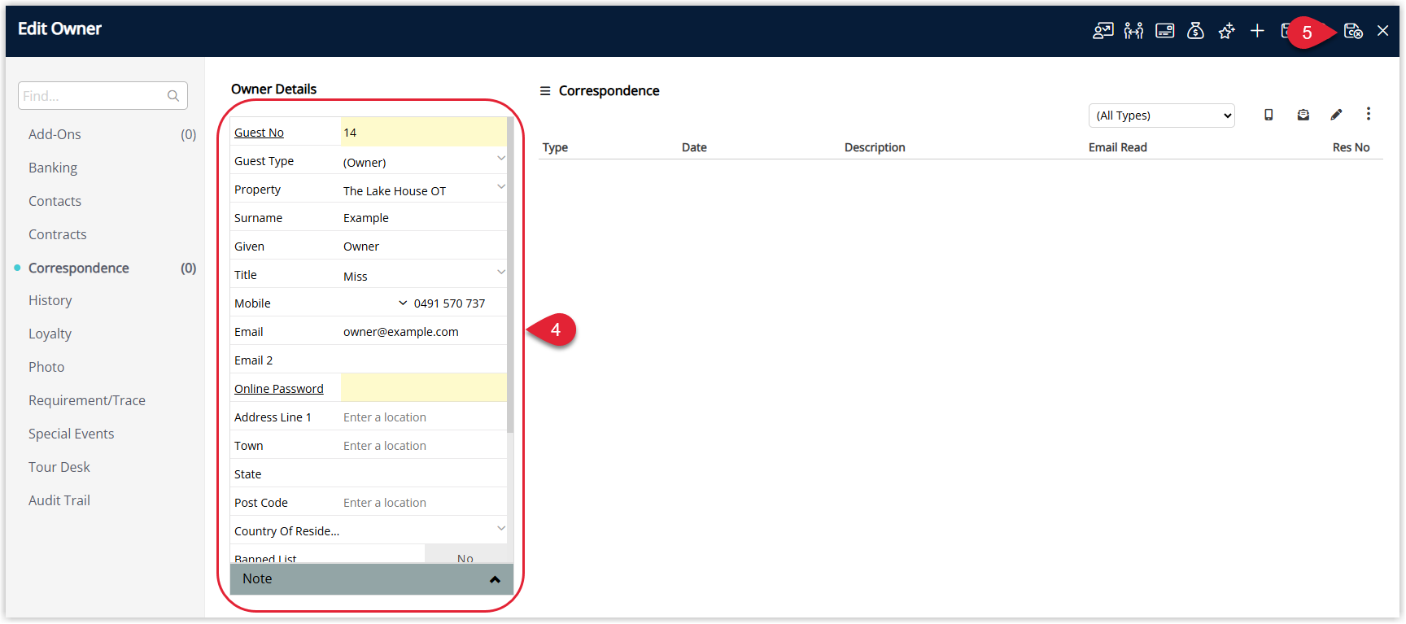Click the search magnifier in Find box
This screenshot has width=1406, height=624.
tap(173, 96)
